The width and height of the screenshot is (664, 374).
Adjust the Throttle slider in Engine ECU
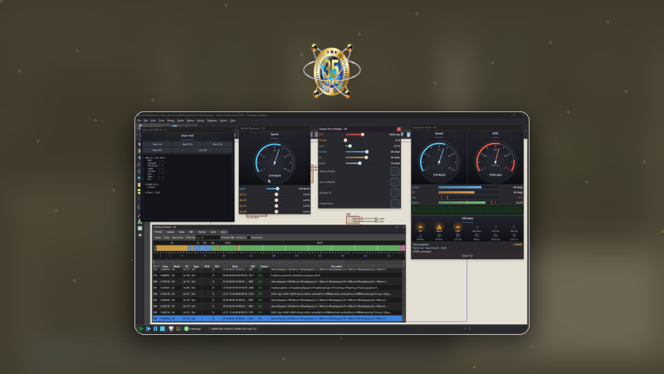point(345,140)
